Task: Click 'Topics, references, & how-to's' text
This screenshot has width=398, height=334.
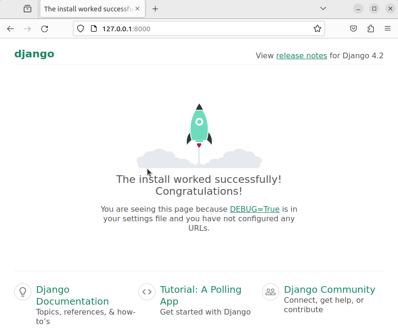Action: (86, 316)
